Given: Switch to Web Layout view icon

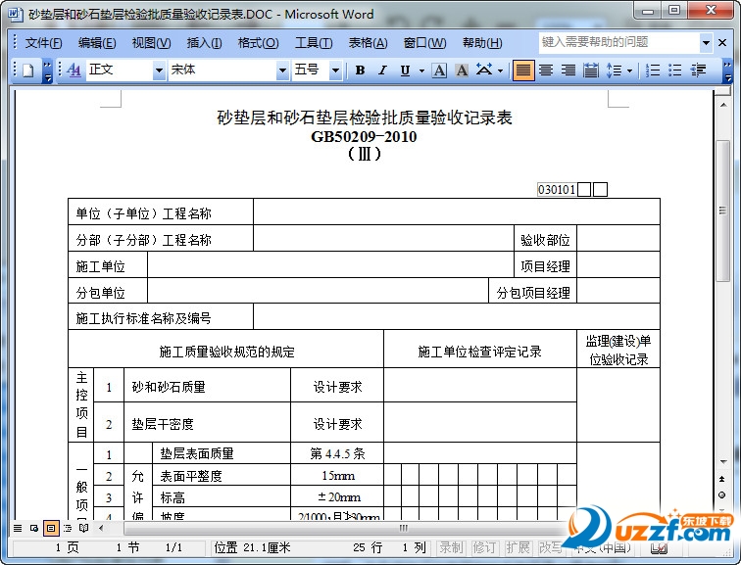Looking at the screenshot, I should tap(34, 528).
